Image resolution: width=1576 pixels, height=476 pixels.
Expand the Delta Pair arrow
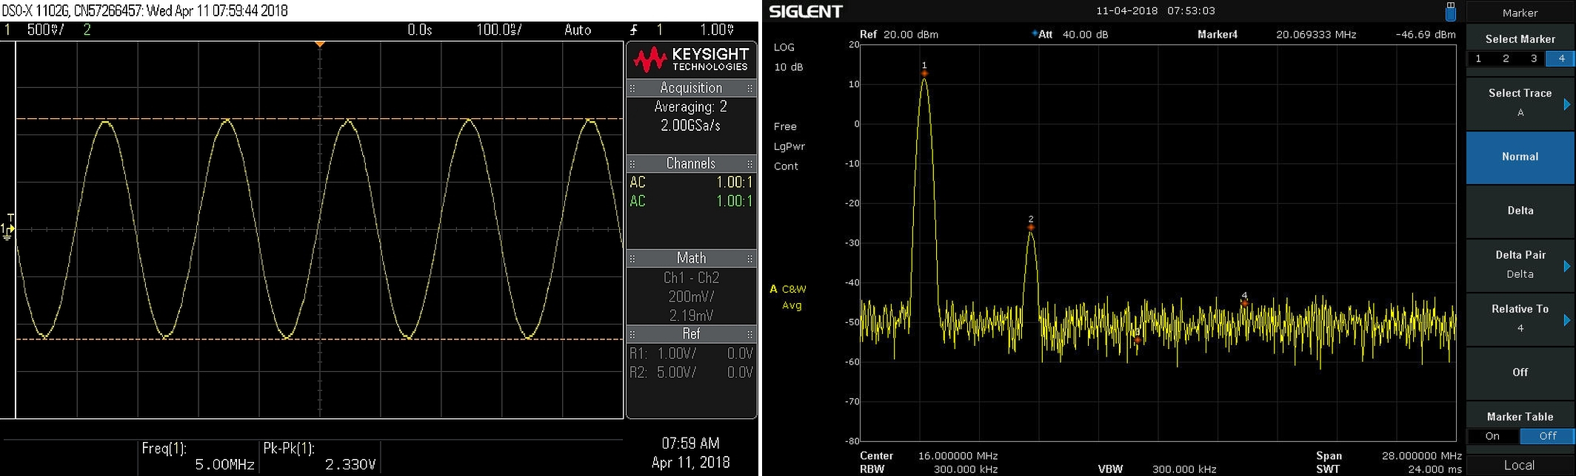click(1567, 266)
